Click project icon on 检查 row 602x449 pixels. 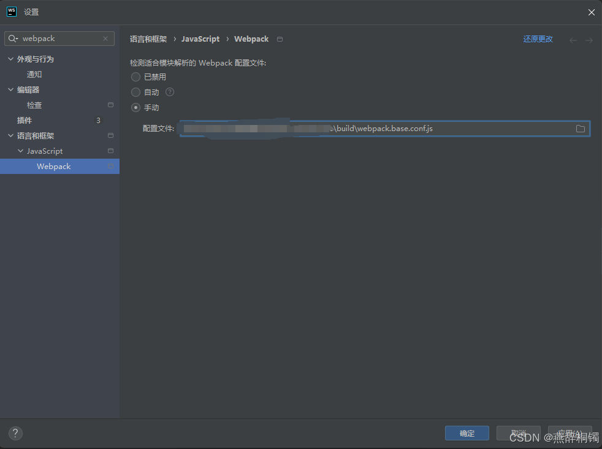[110, 105]
